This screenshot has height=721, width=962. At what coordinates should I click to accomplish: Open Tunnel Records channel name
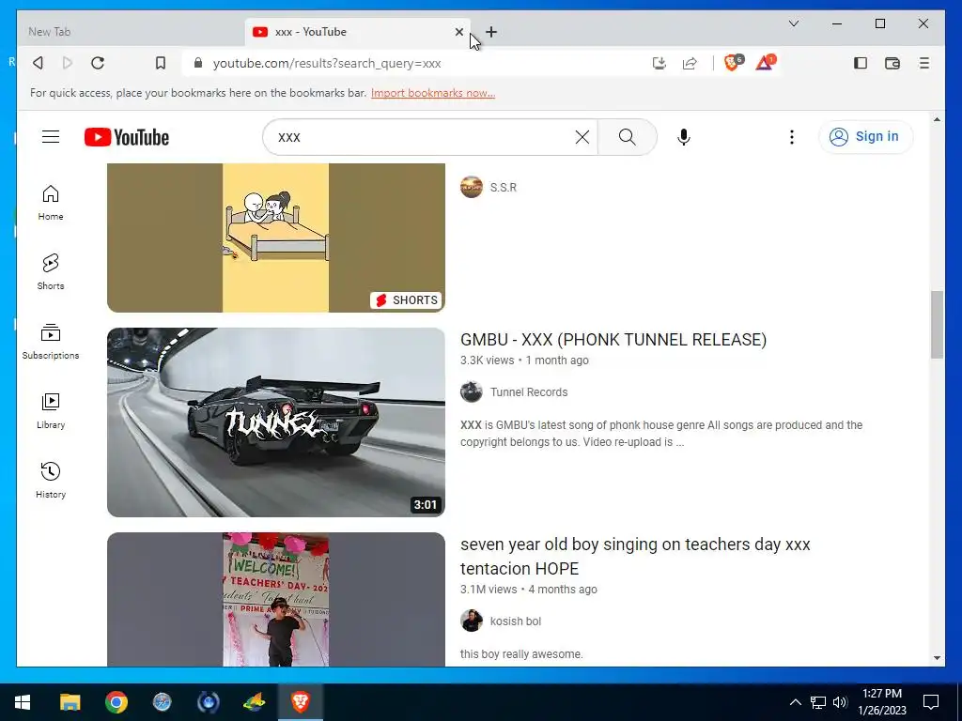click(x=529, y=392)
